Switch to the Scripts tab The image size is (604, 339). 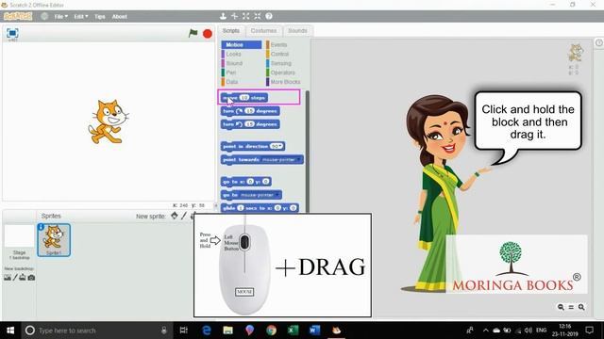pos(230,30)
